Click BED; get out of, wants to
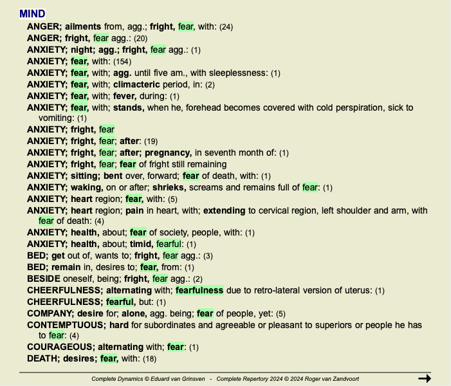 click(x=120, y=255)
